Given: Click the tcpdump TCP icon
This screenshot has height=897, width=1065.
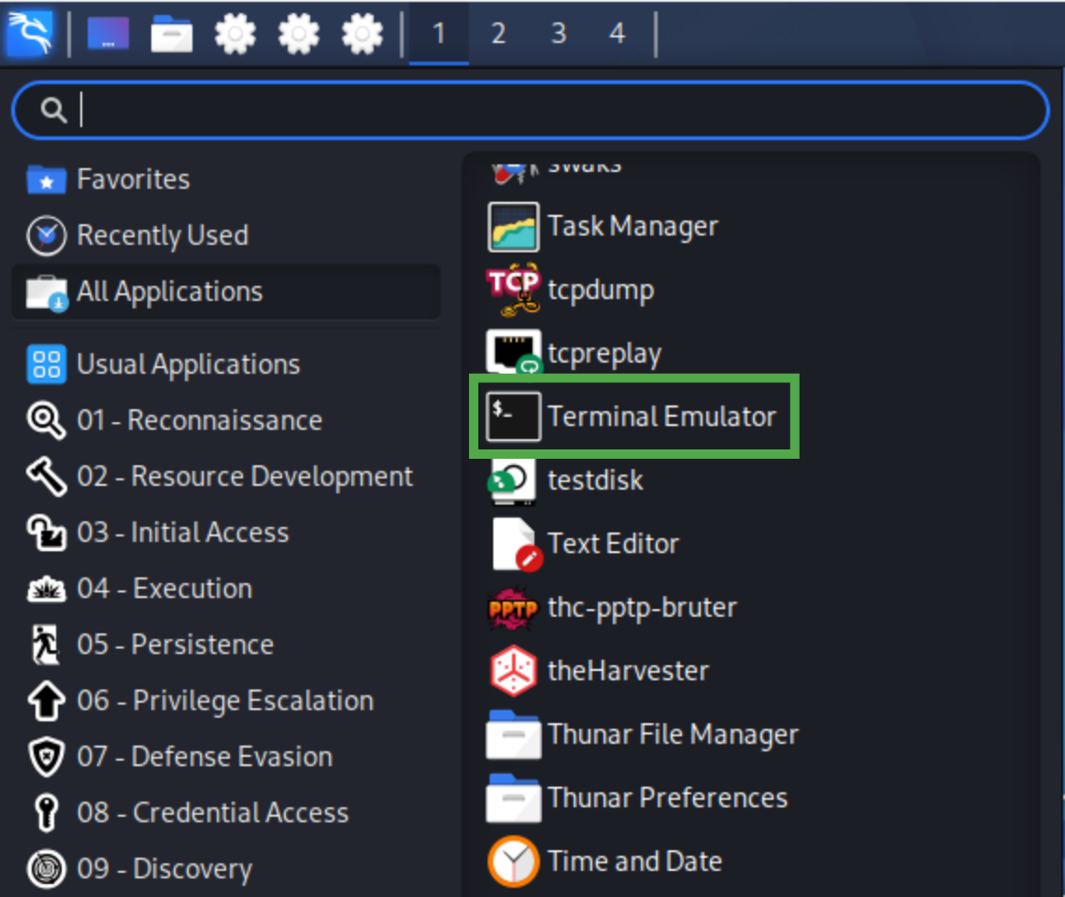Looking at the screenshot, I should (514, 291).
